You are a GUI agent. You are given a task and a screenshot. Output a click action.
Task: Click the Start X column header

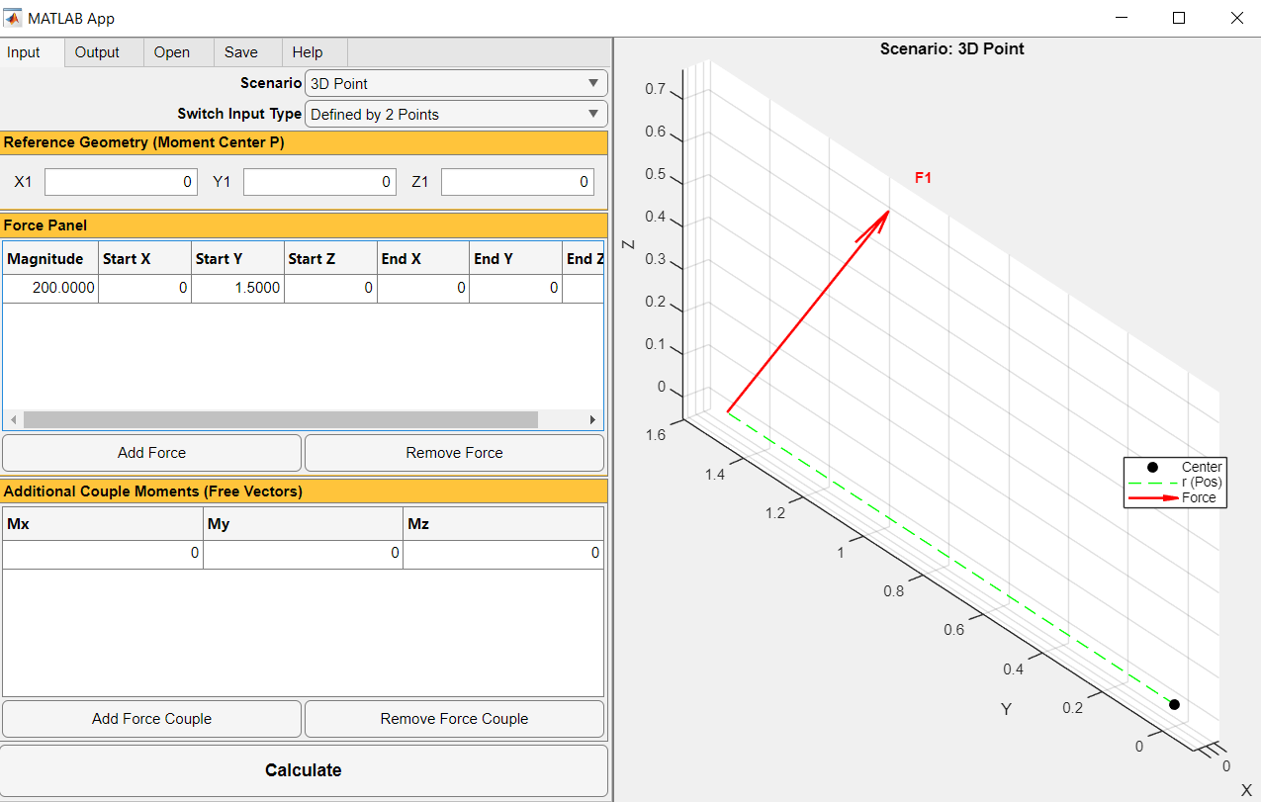pos(144,258)
